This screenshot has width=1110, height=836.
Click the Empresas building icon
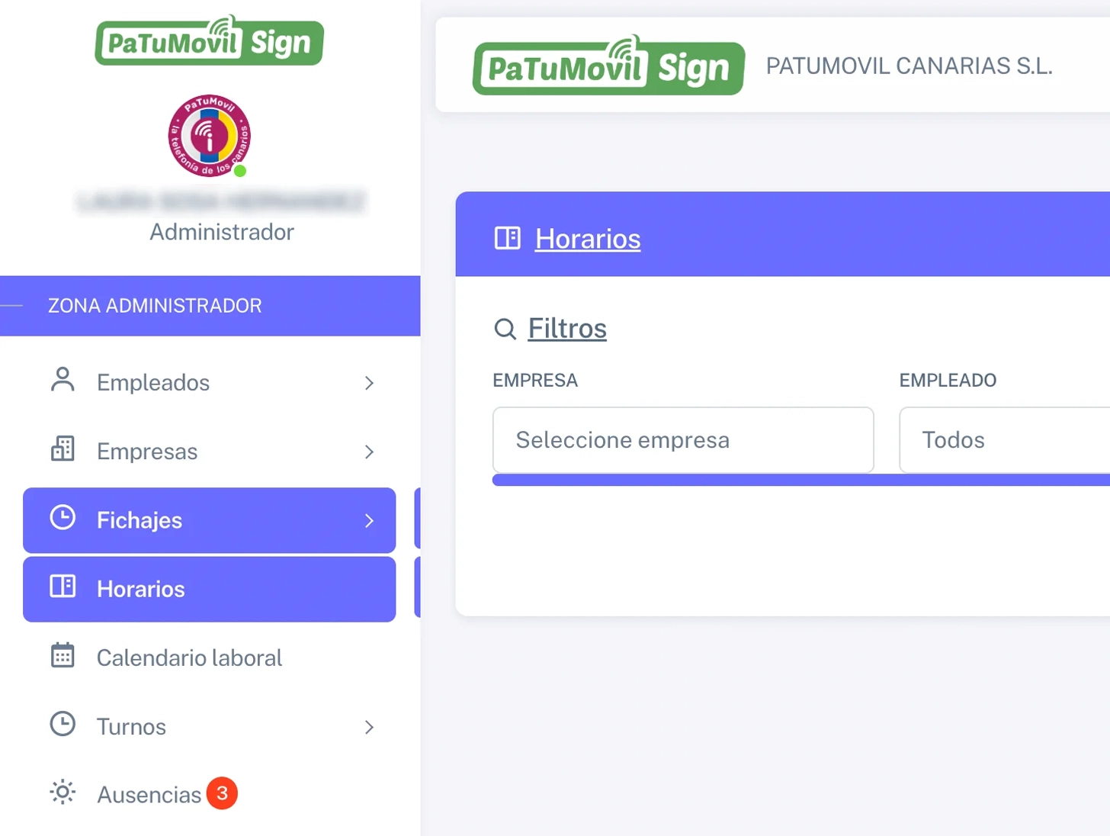63,449
